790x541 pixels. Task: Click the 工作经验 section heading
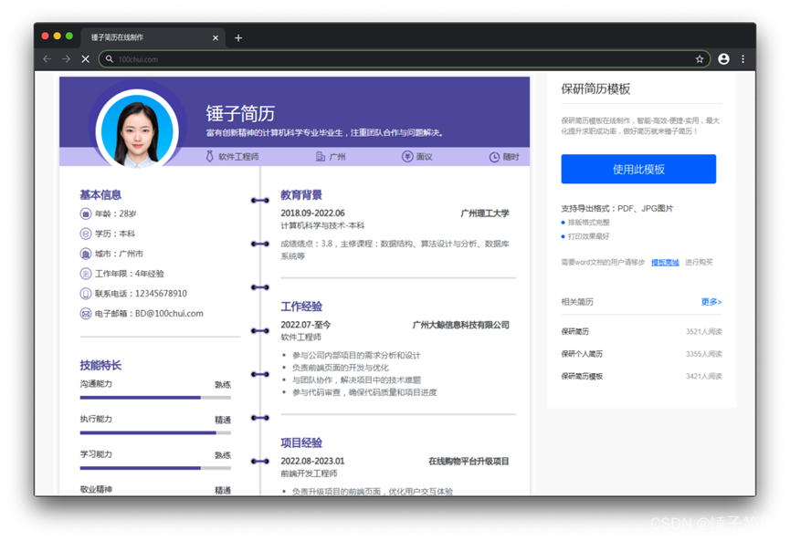click(x=301, y=307)
